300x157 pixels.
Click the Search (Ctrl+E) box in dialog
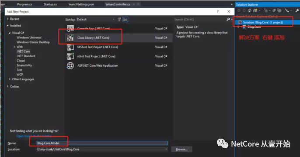200,20
